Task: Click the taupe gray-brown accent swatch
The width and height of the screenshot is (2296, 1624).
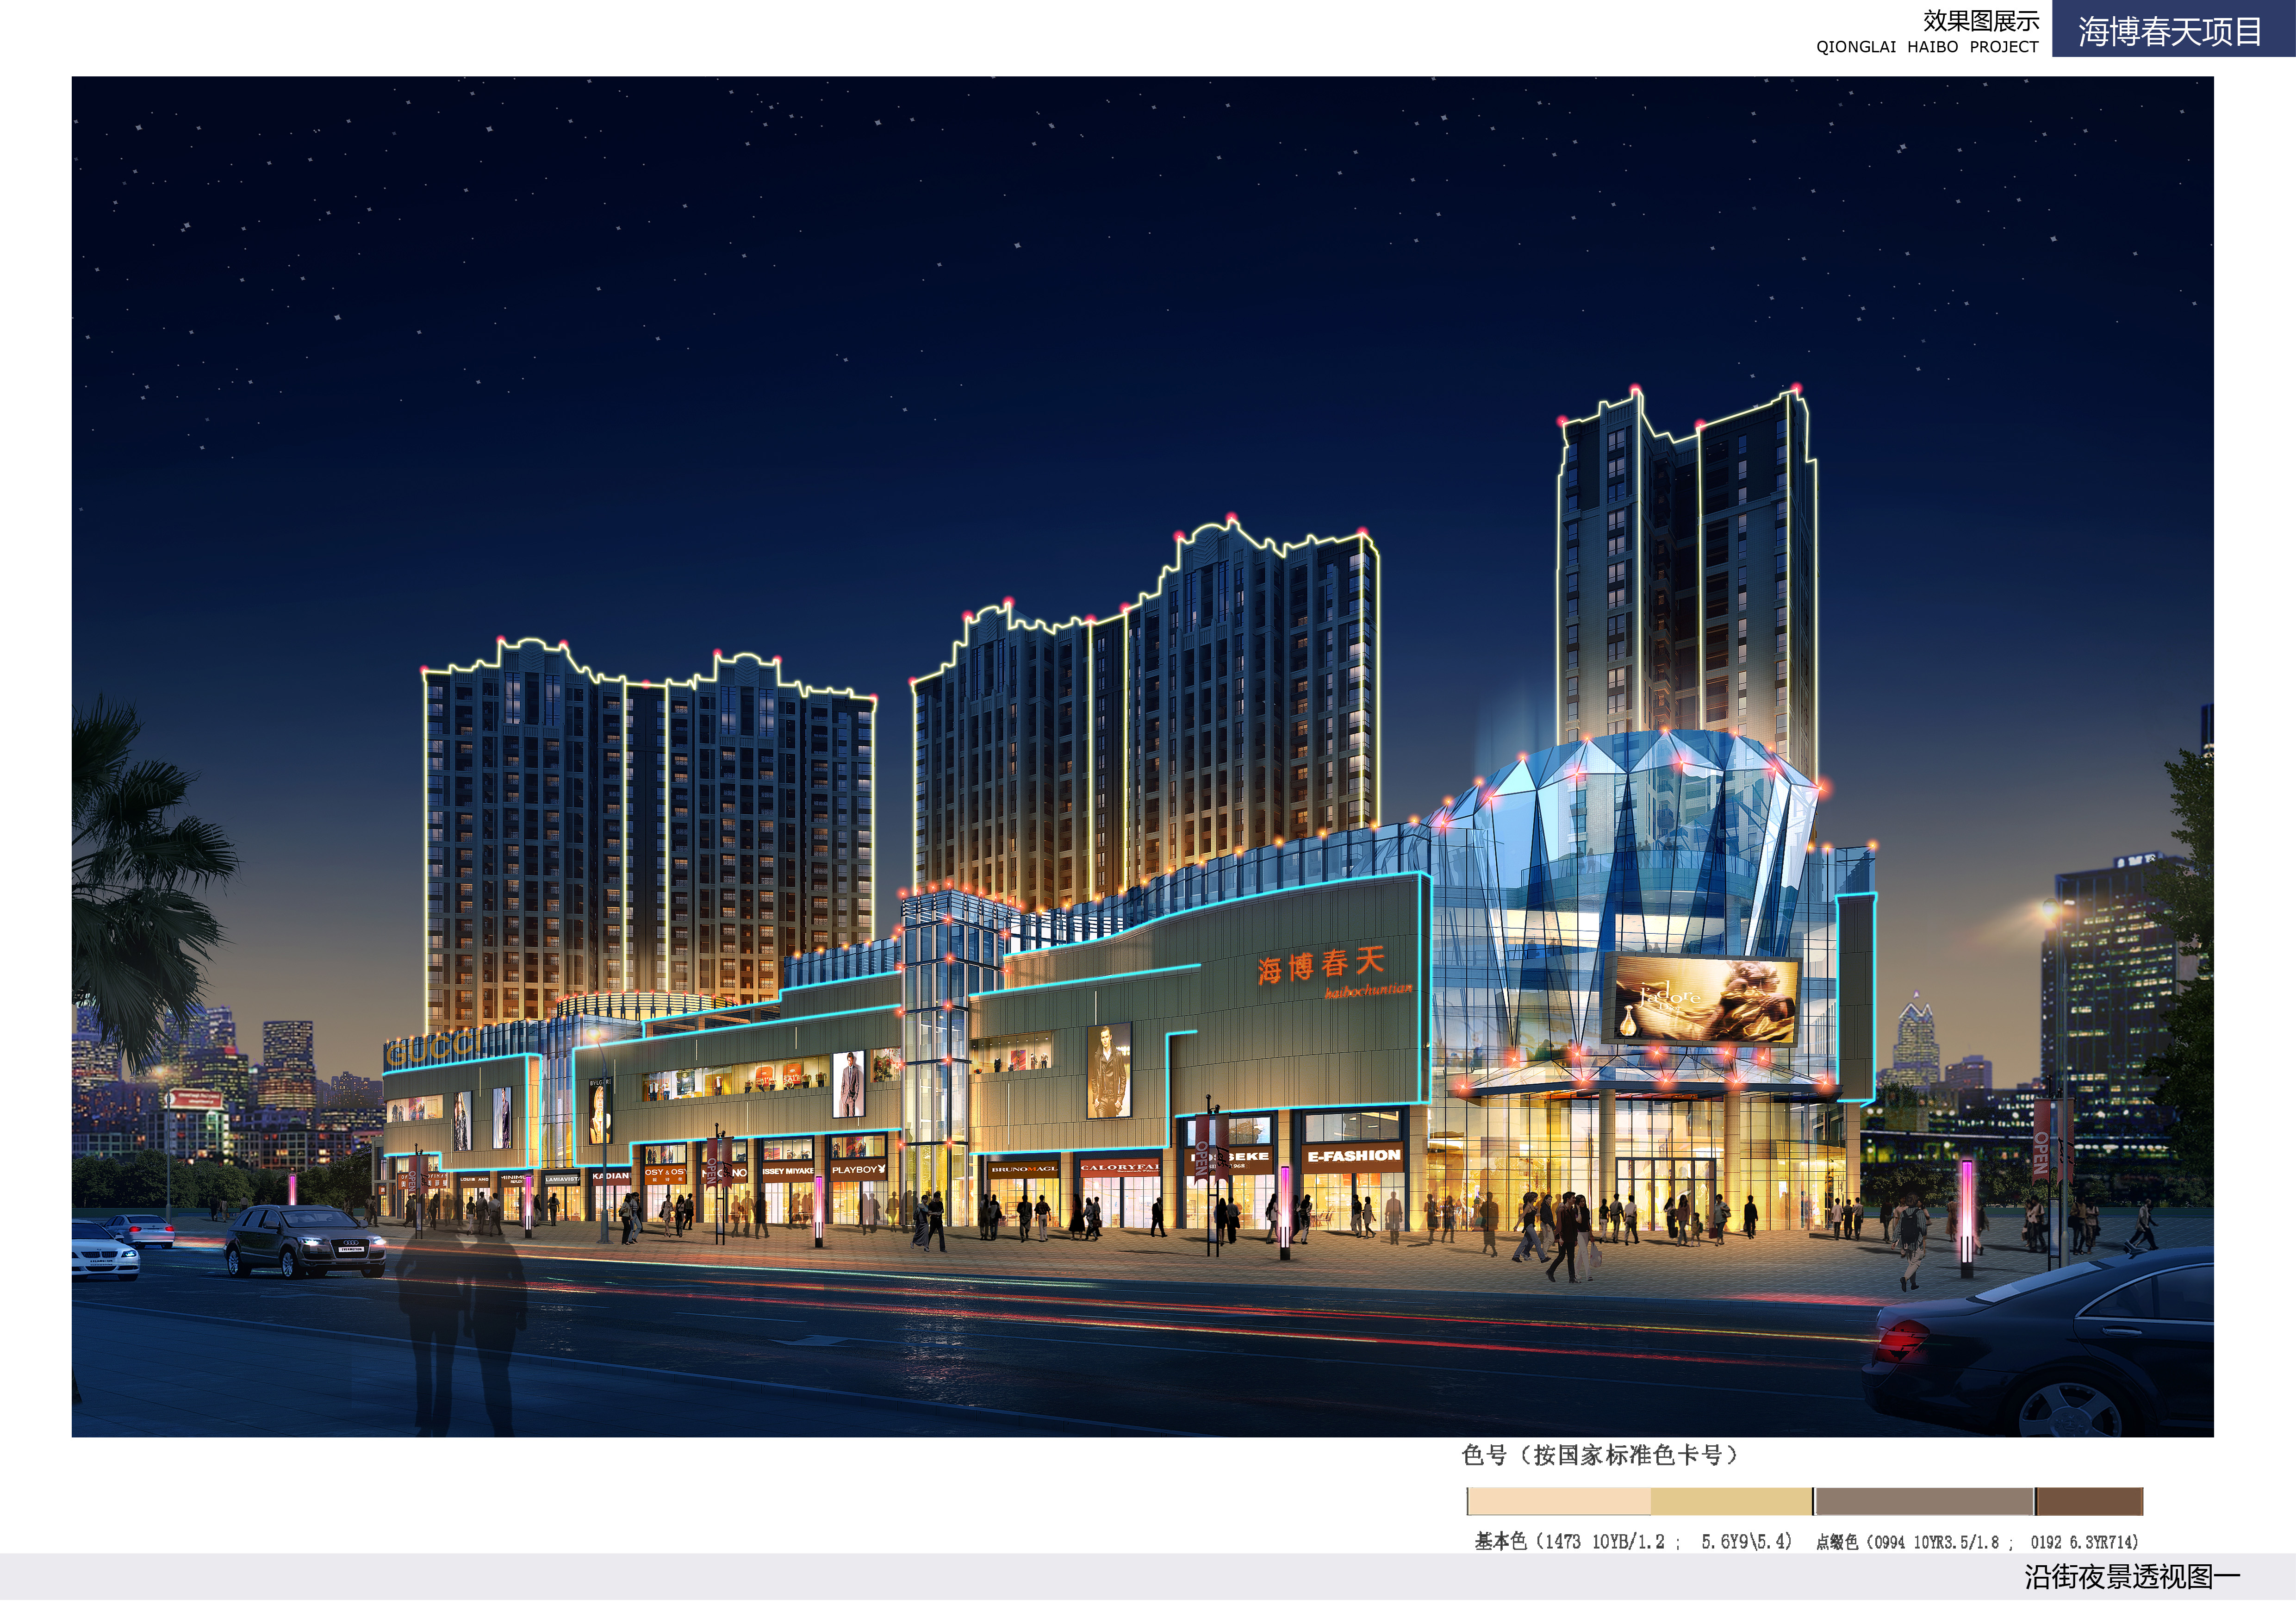Action: click(1924, 1501)
